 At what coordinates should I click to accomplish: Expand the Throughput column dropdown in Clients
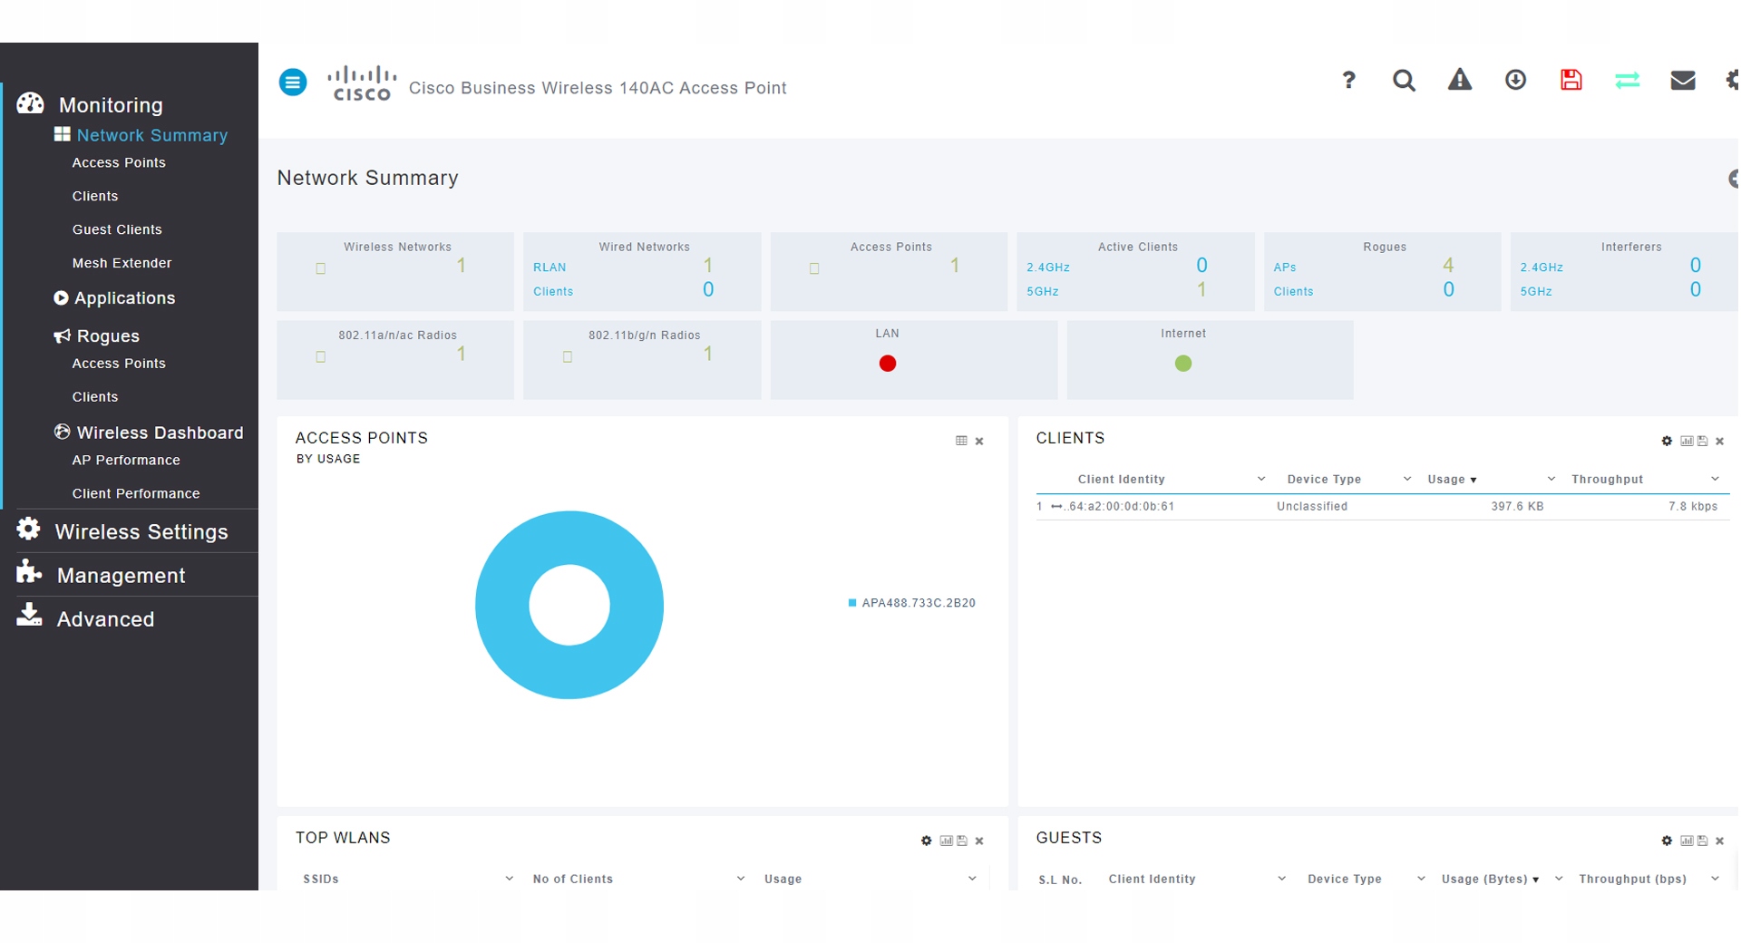coord(1715,479)
